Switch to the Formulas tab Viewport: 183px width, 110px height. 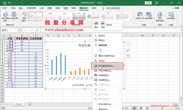click(41, 8)
